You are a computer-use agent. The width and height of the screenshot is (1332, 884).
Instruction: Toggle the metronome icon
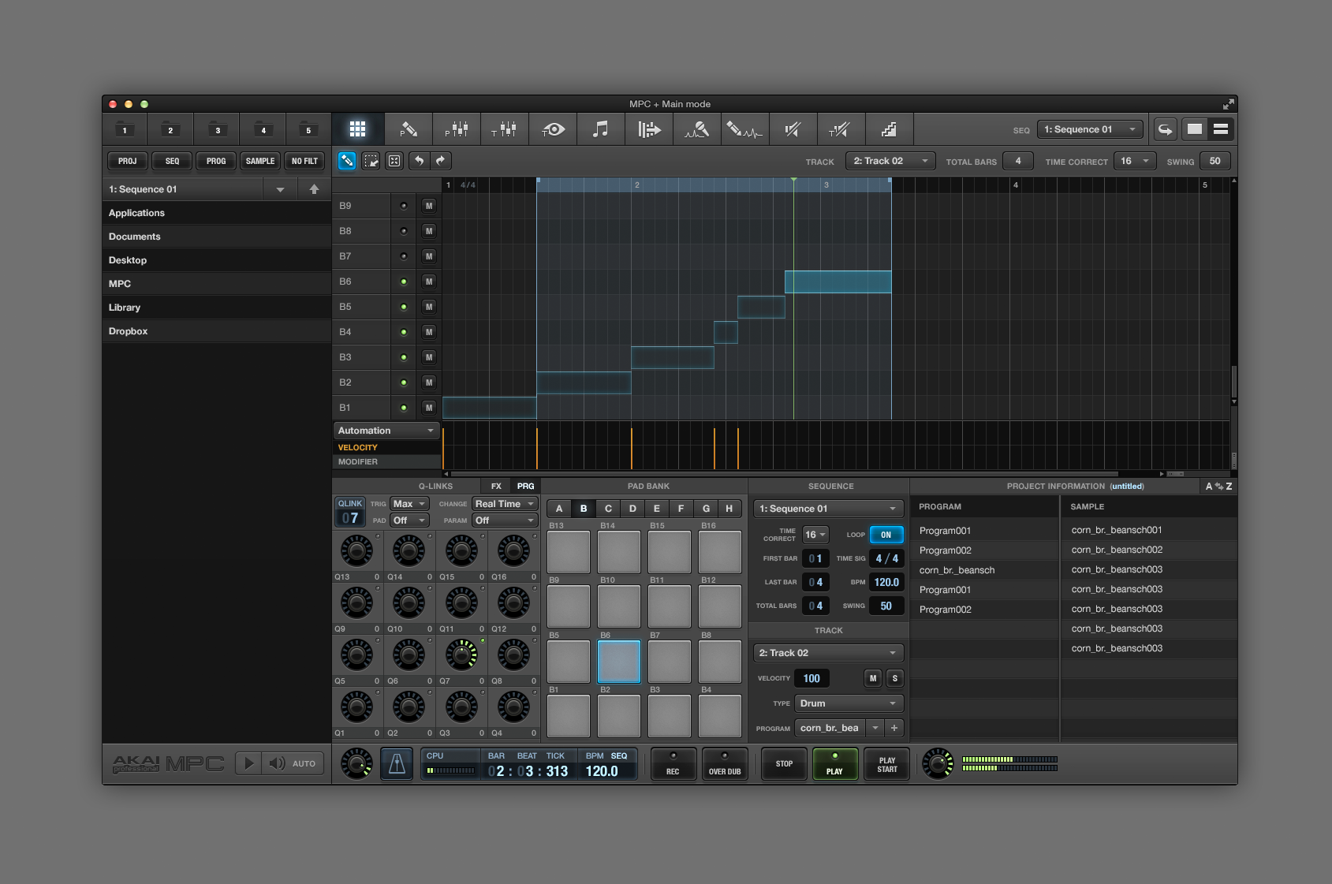397,763
